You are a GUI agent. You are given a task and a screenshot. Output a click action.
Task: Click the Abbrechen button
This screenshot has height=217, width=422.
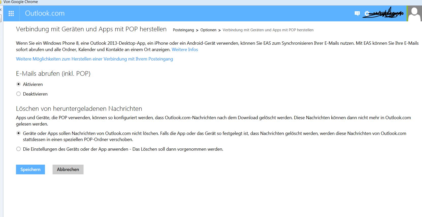[68, 169]
